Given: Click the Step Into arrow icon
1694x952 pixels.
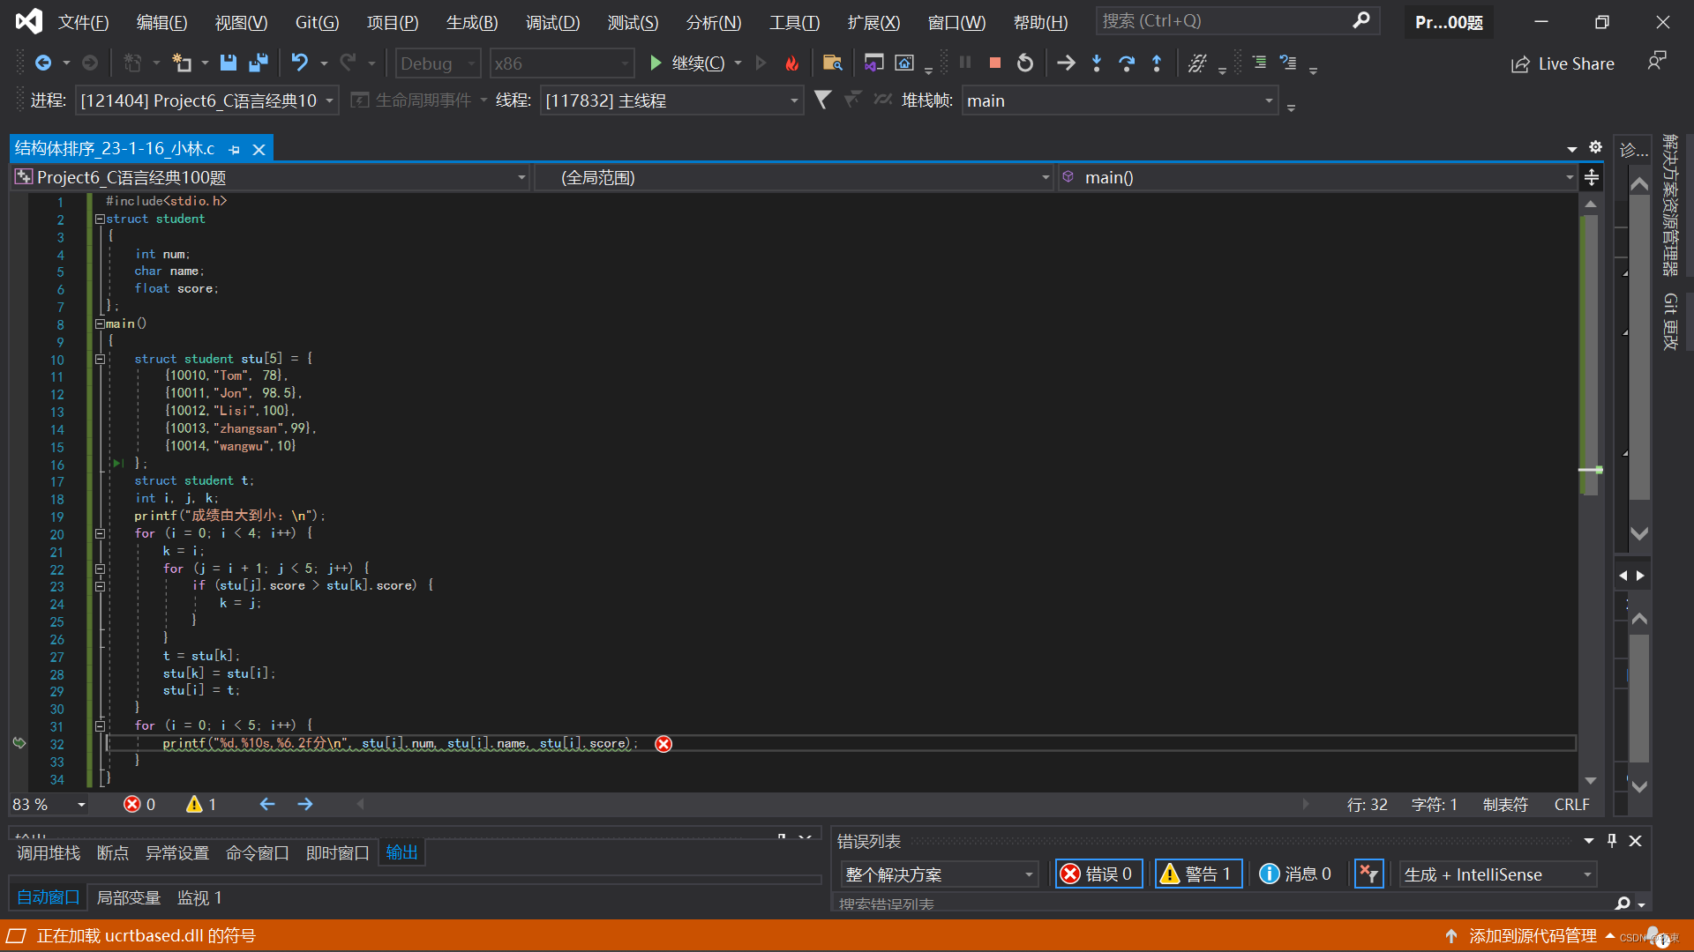Looking at the screenshot, I should point(1097,63).
